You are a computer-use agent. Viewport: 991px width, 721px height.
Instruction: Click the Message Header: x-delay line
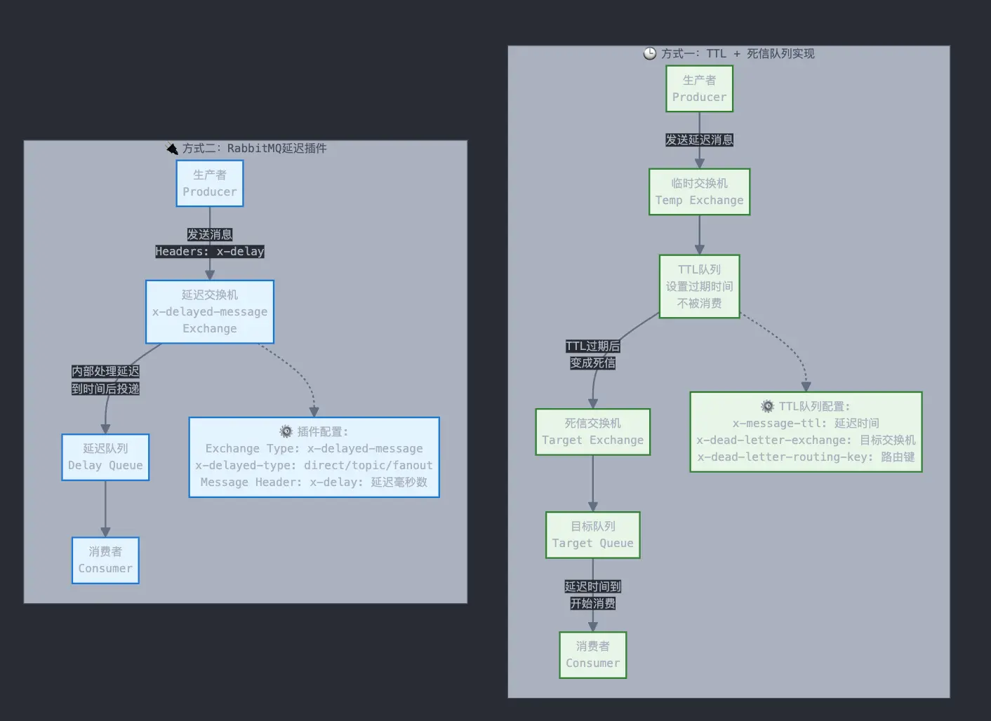(314, 482)
